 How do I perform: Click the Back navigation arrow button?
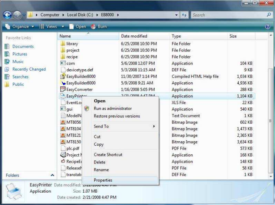pos(7,15)
